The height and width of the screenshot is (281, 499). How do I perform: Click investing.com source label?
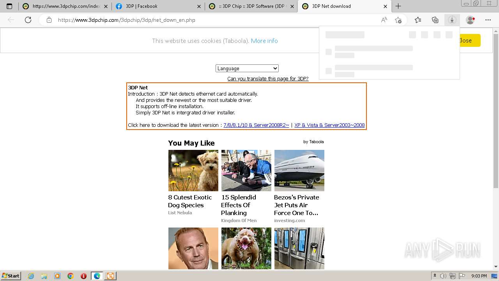point(290,221)
